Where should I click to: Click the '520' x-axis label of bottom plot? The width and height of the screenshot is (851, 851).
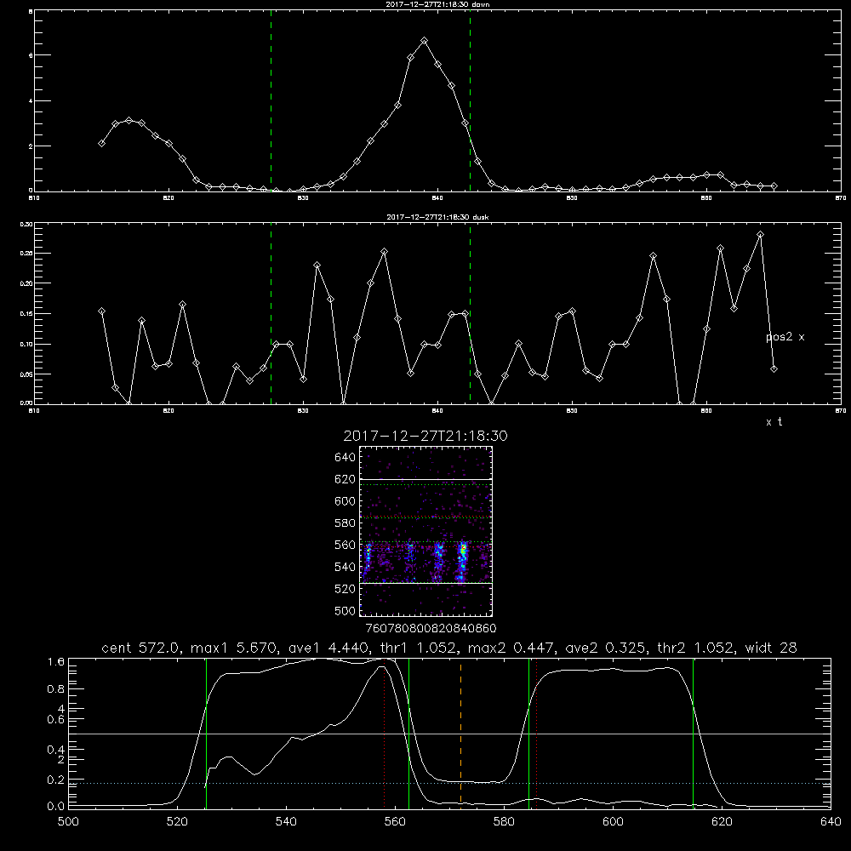[x=177, y=822]
